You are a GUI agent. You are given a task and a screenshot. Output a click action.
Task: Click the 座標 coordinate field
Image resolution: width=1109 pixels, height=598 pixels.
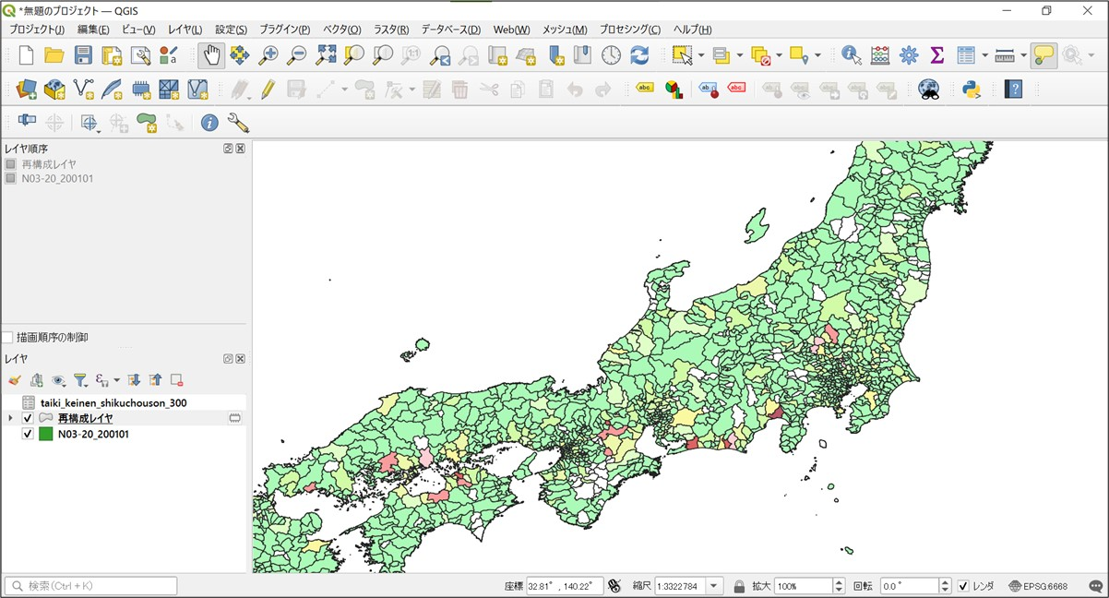point(565,586)
